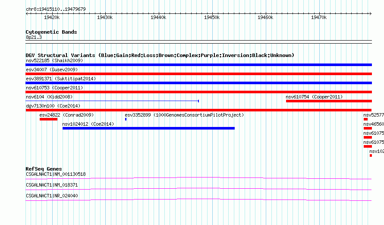This screenshot has height=225, width=384.
Task: Click the CSGALNACT1|NM_001130518 transcript label
Action: pyautogui.click(x=56, y=174)
